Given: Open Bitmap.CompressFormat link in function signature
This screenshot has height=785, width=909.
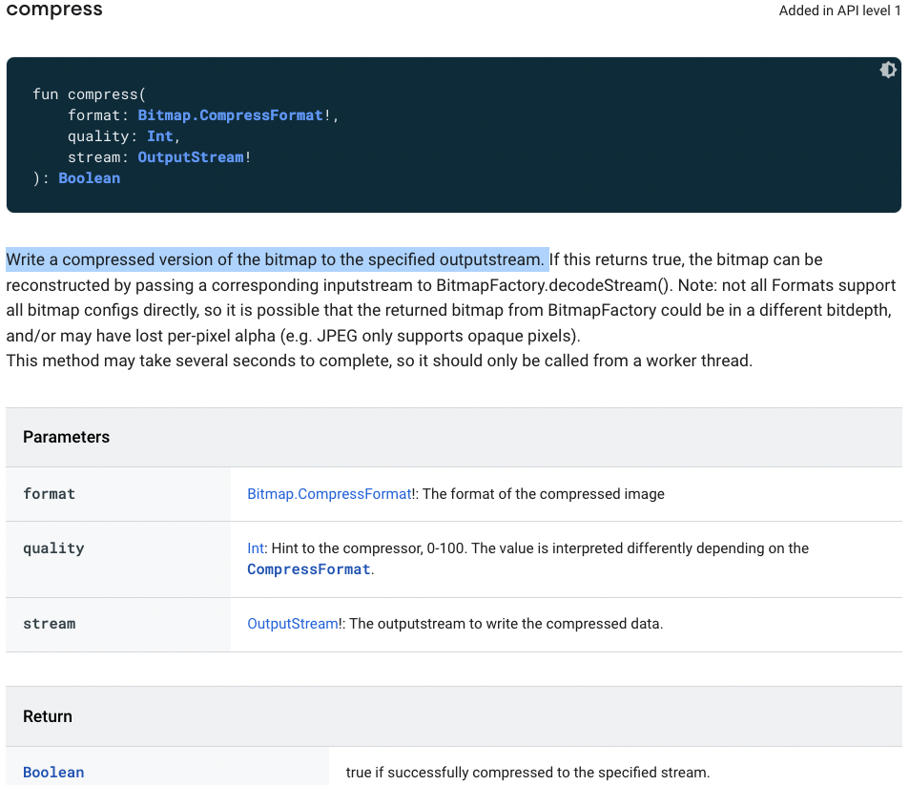Looking at the screenshot, I should 230,115.
